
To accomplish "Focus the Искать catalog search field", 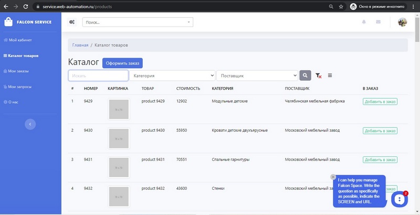I will (x=98, y=76).
